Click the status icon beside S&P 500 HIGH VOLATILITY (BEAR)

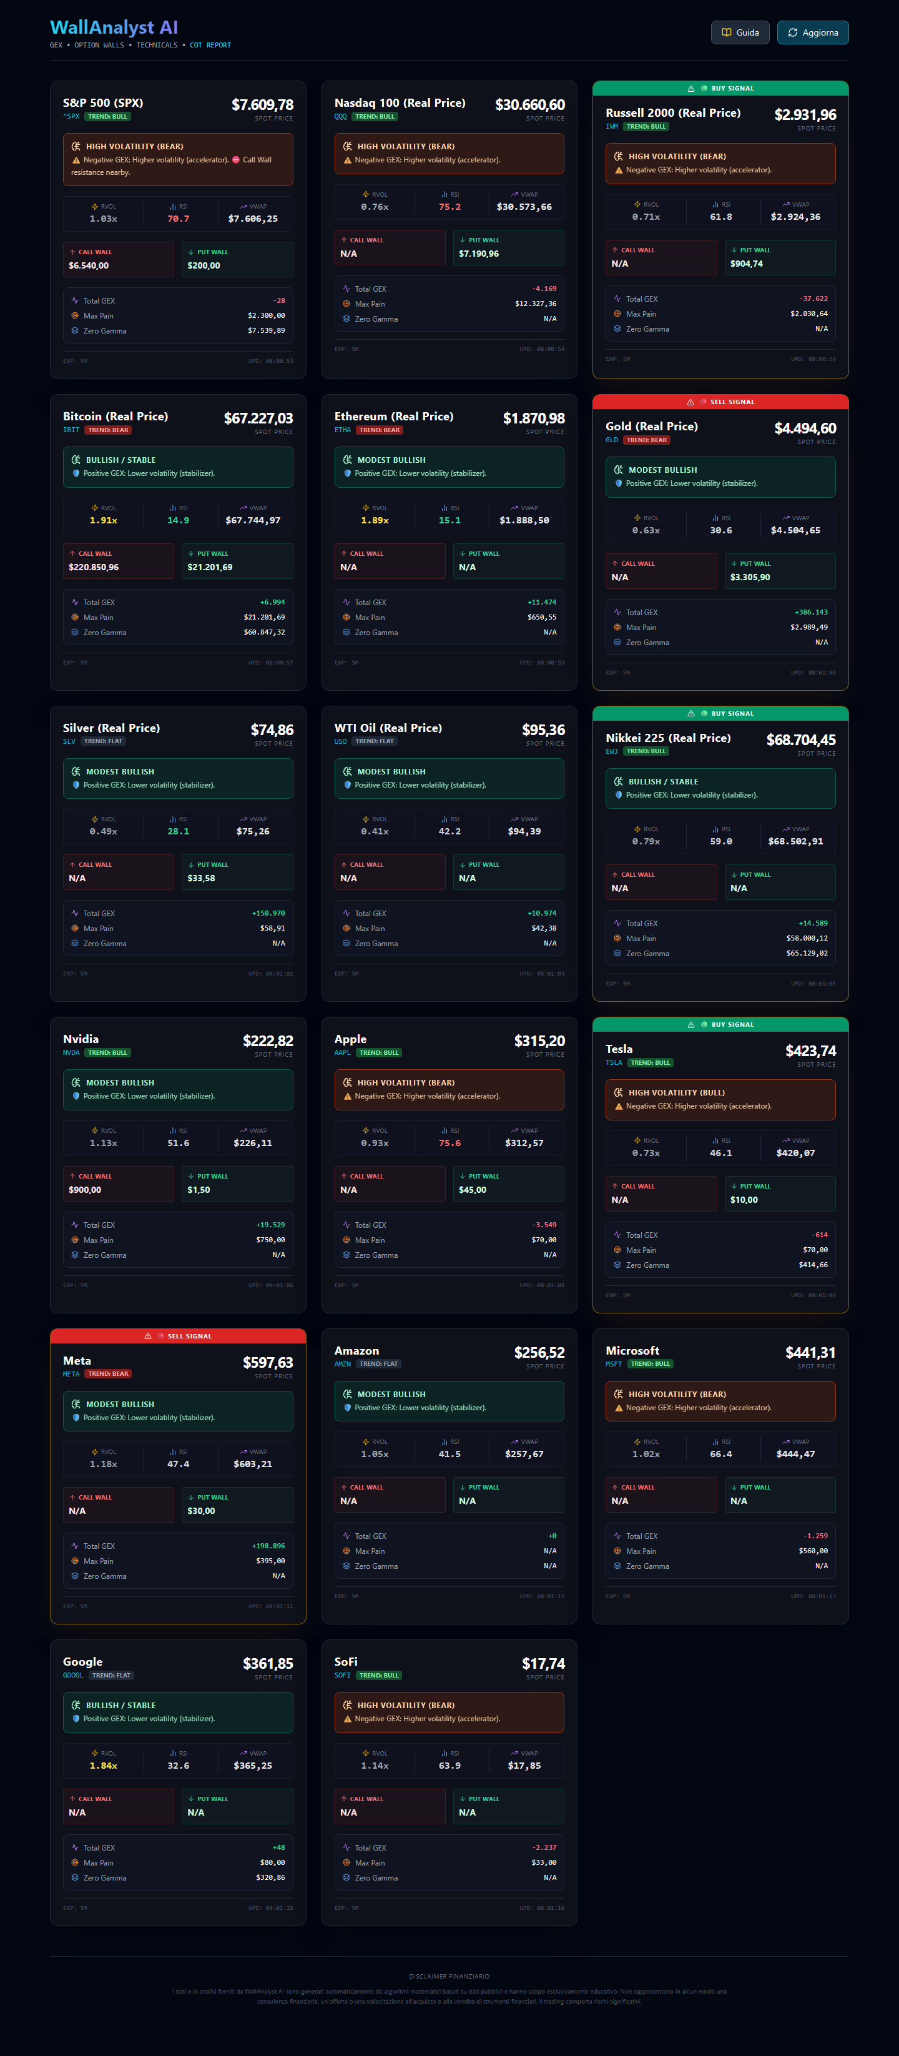(76, 147)
